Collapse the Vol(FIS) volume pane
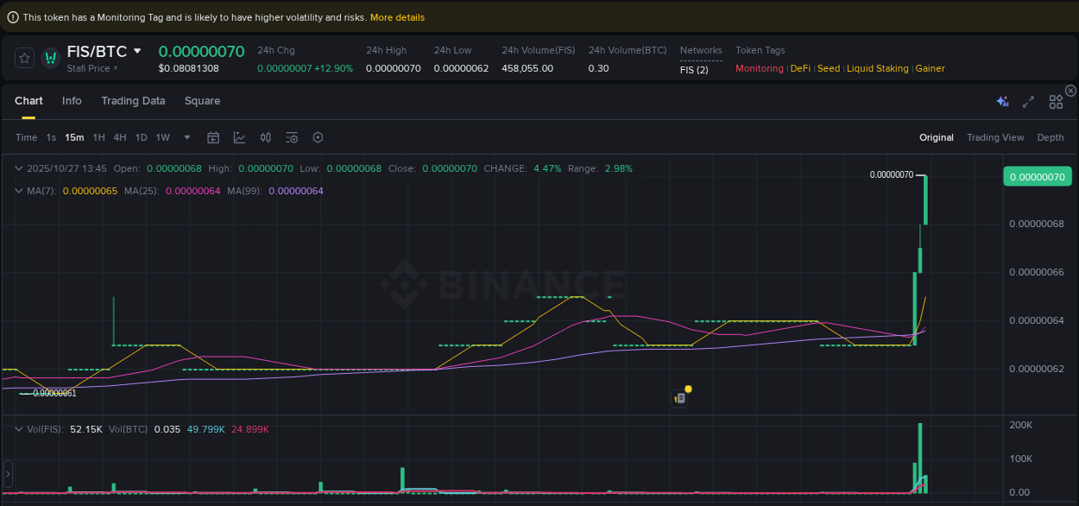This screenshot has width=1079, height=506. click(19, 429)
